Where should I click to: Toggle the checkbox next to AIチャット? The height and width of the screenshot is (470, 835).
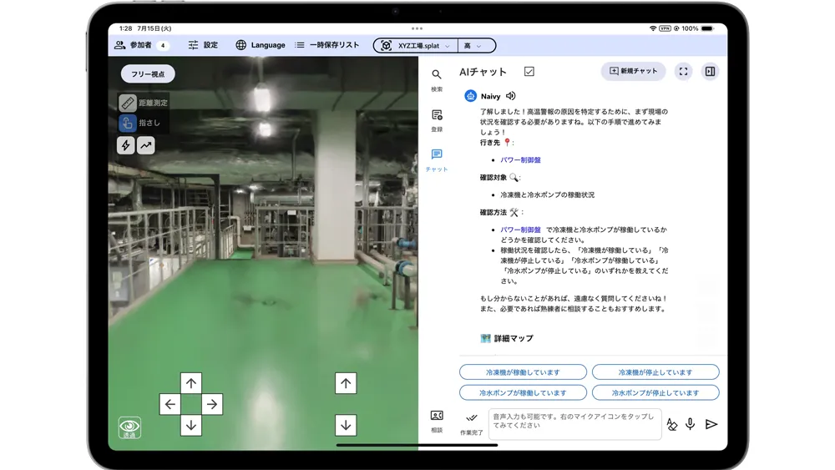coord(529,71)
